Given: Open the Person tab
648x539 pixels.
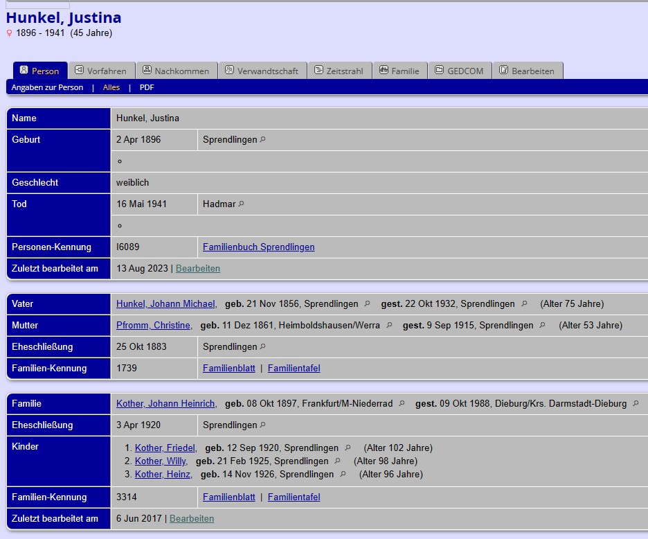Looking at the screenshot, I should click(39, 71).
